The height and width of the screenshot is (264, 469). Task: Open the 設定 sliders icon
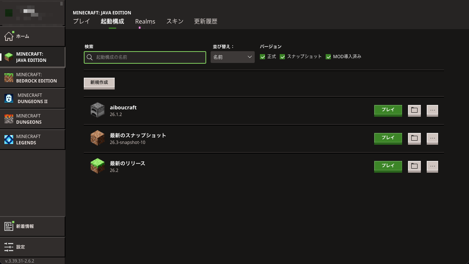(8, 247)
